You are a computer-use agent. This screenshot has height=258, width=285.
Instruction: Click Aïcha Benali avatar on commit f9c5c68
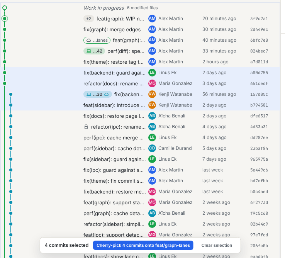[x=152, y=213]
